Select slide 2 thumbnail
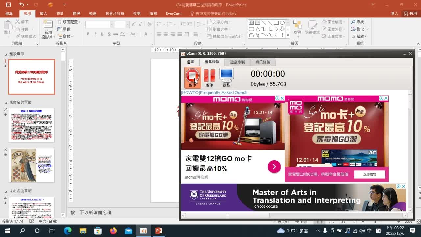The image size is (421, 237). (32, 125)
